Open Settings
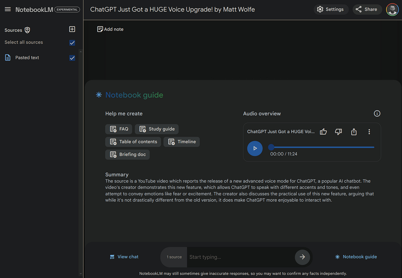Screen dimensions: 402x278 331,9
